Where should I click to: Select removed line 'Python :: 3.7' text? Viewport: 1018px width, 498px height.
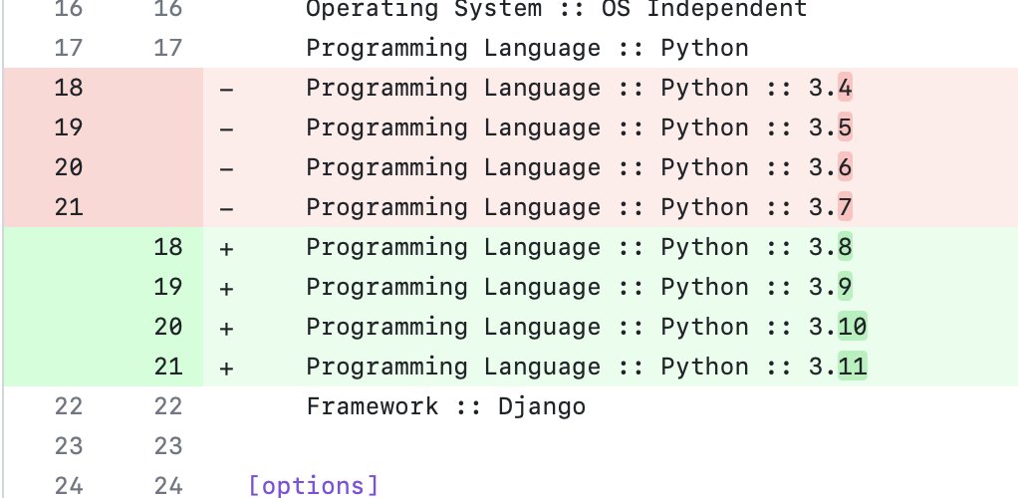click(x=756, y=207)
